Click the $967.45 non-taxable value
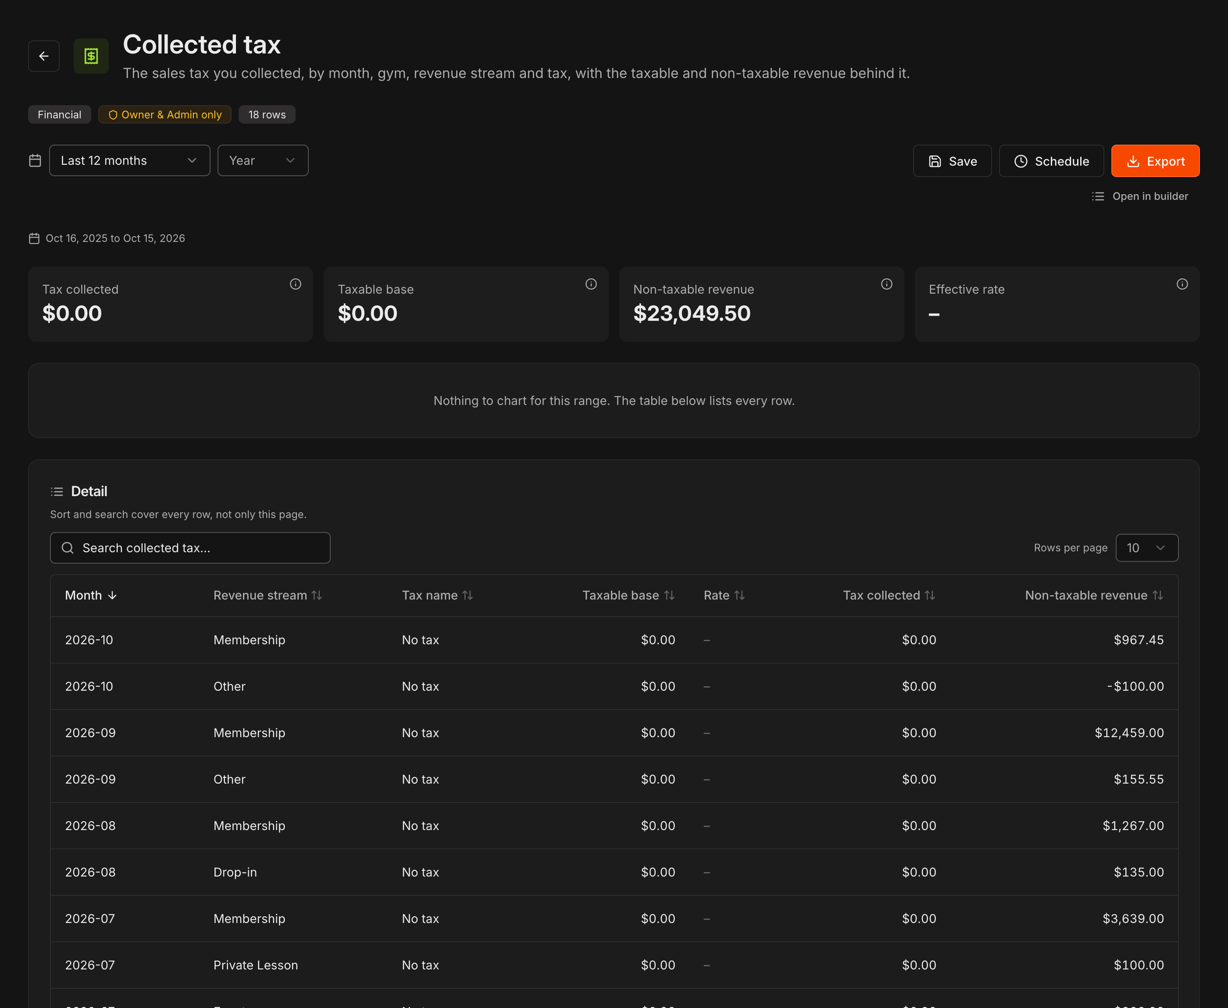 click(1139, 640)
